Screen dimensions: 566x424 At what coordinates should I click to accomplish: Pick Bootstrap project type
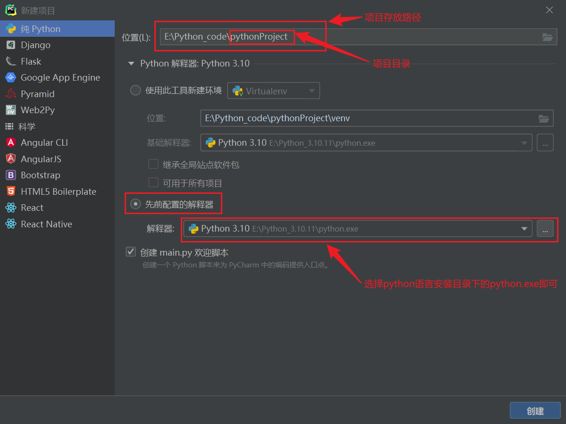point(58,175)
